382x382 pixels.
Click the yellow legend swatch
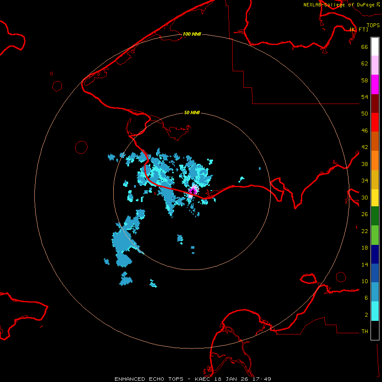point(375,198)
